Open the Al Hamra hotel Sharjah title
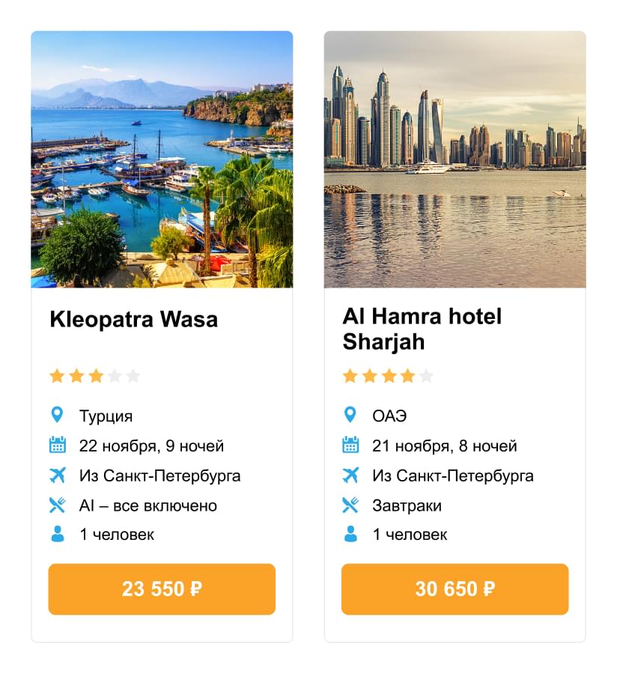The height and width of the screenshot is (674, 617). pyautogui.click(x=422, y=329)
